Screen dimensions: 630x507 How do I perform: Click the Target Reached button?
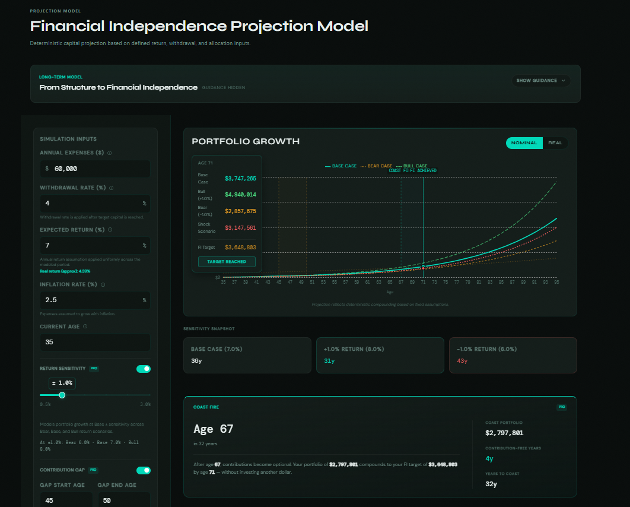(227, 262)
